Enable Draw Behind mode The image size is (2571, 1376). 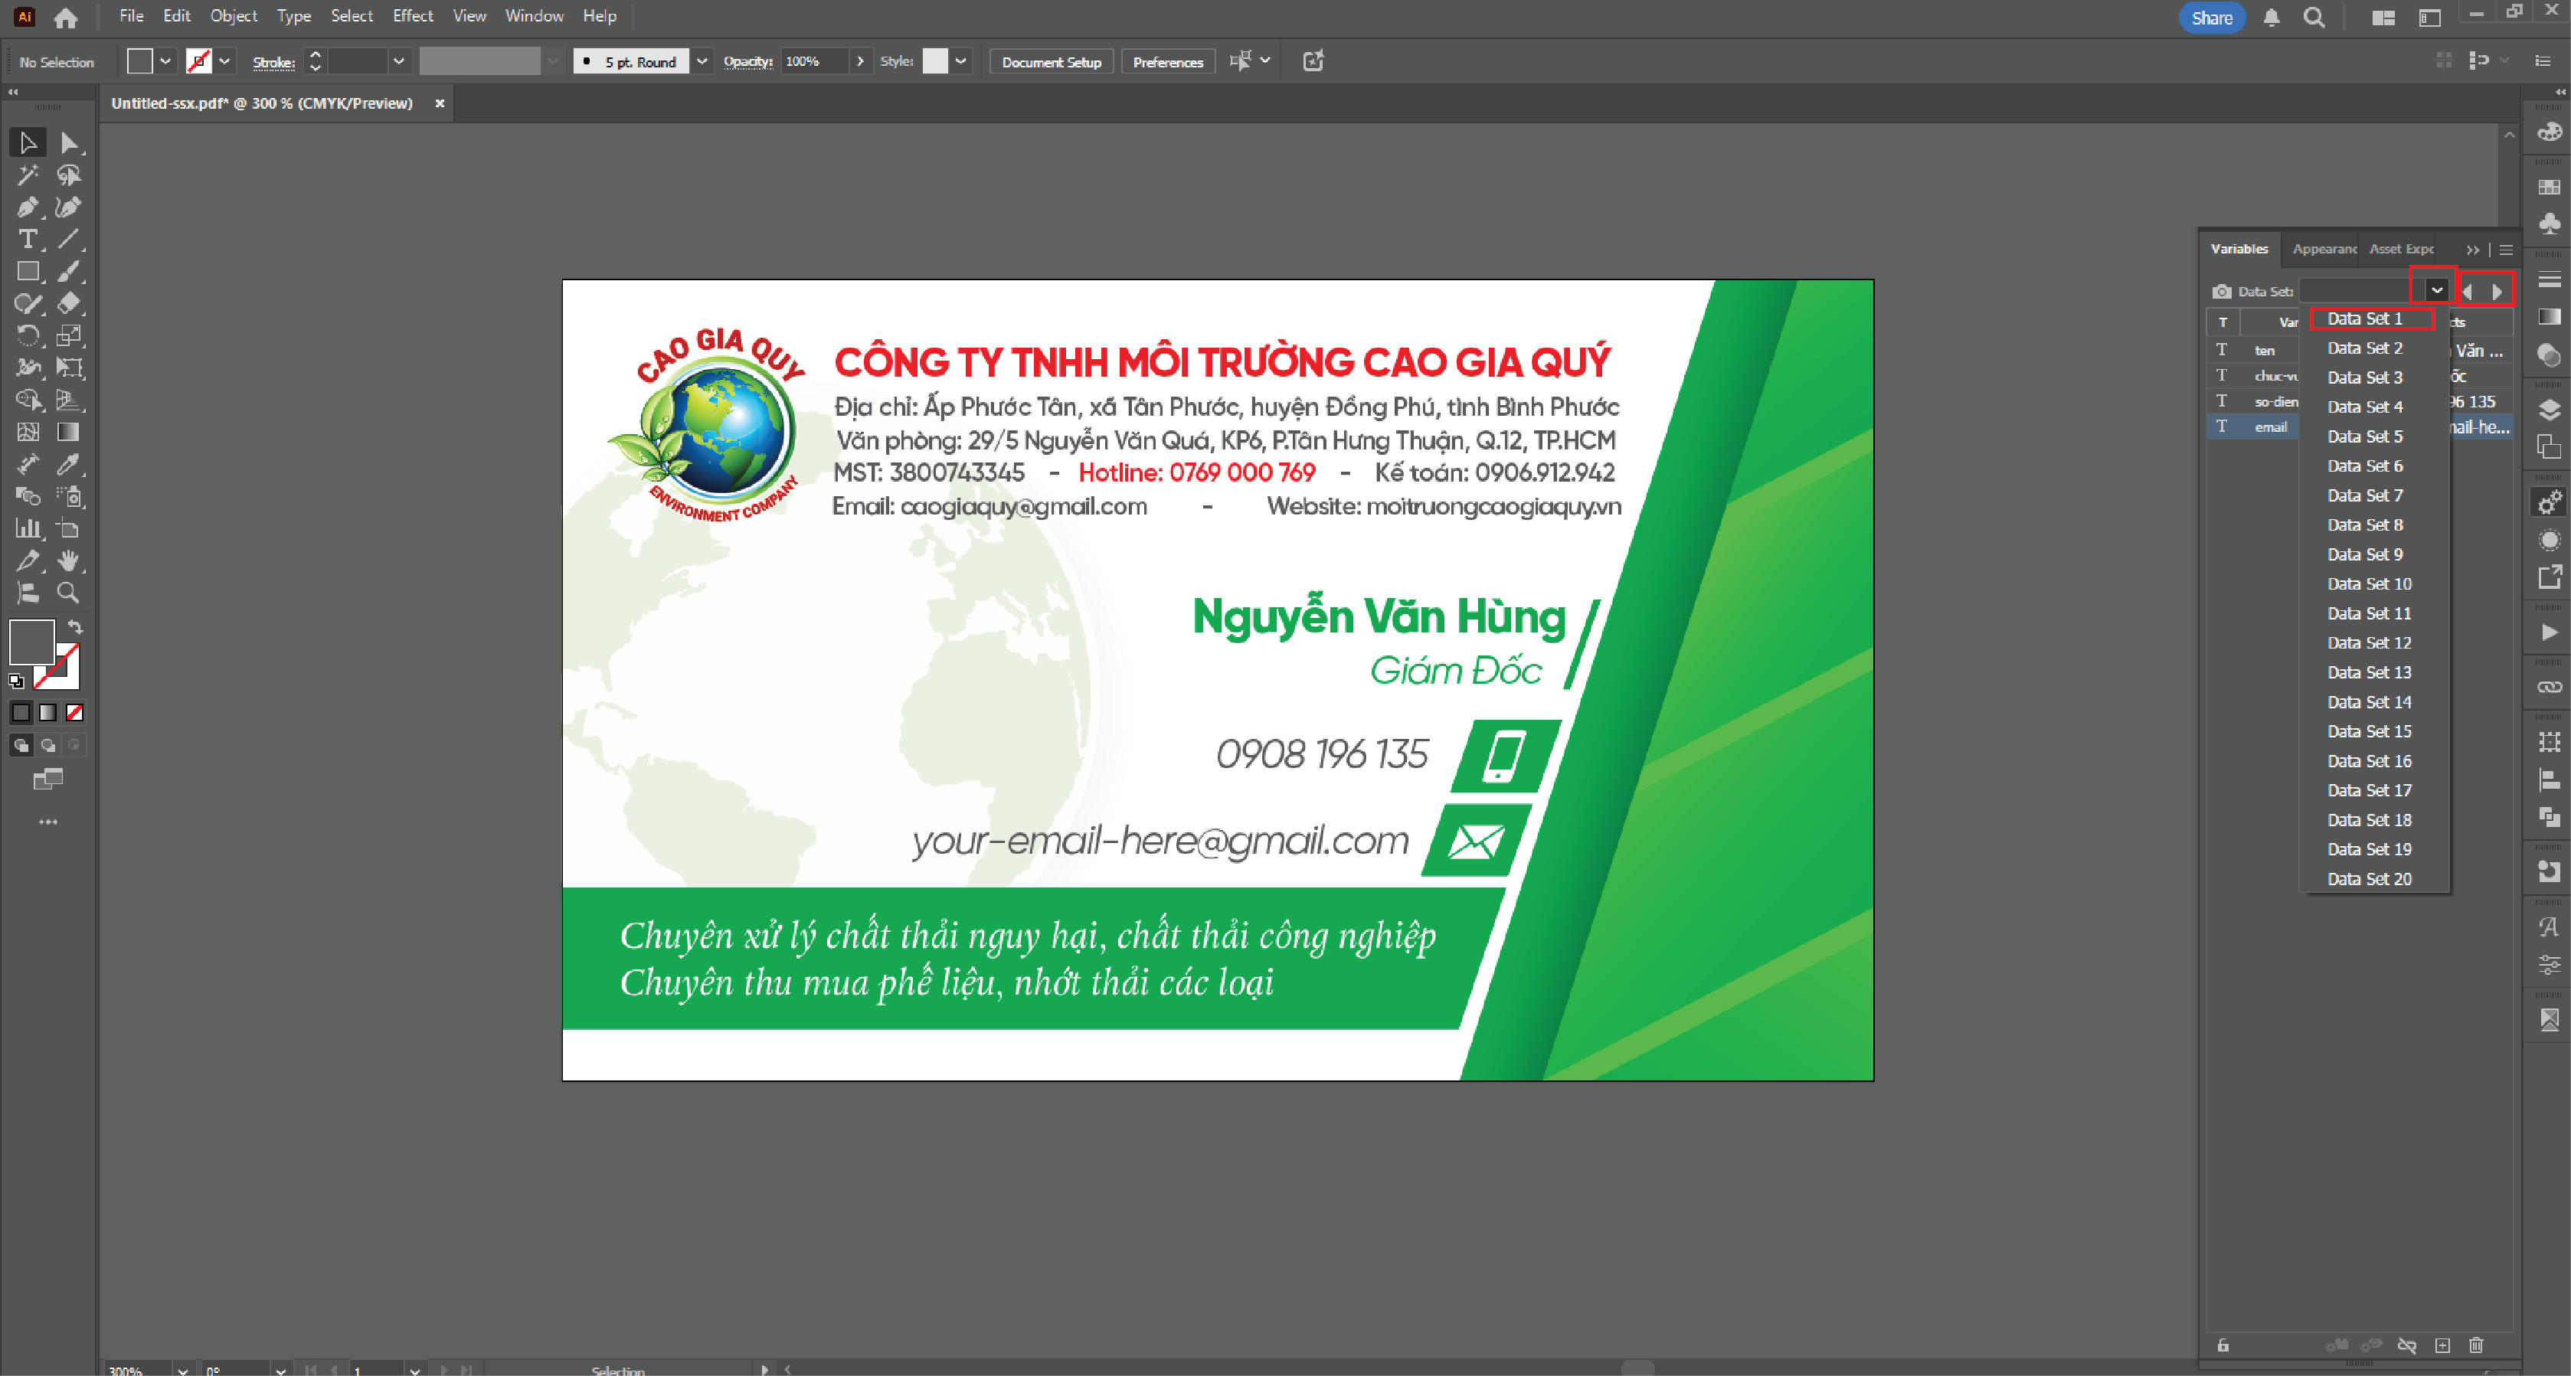[48, 745]
